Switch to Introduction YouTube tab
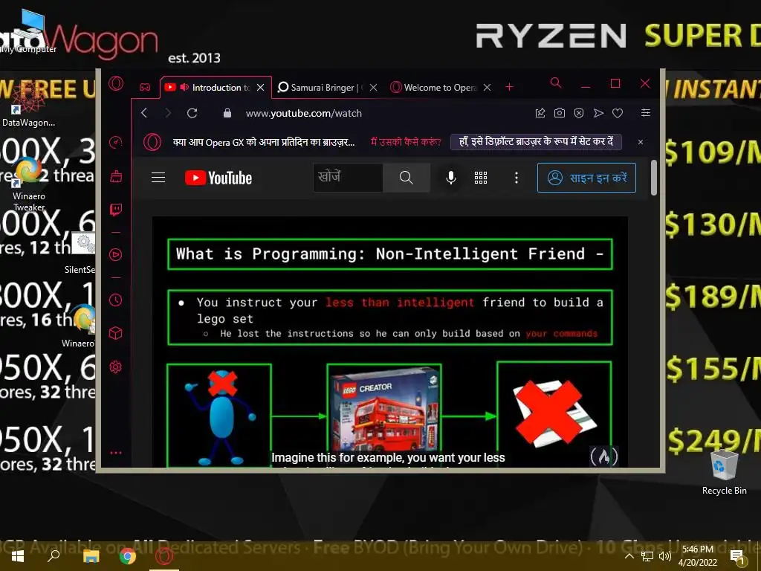This screenshot has width=761, height=571. (x=215, y=88)
